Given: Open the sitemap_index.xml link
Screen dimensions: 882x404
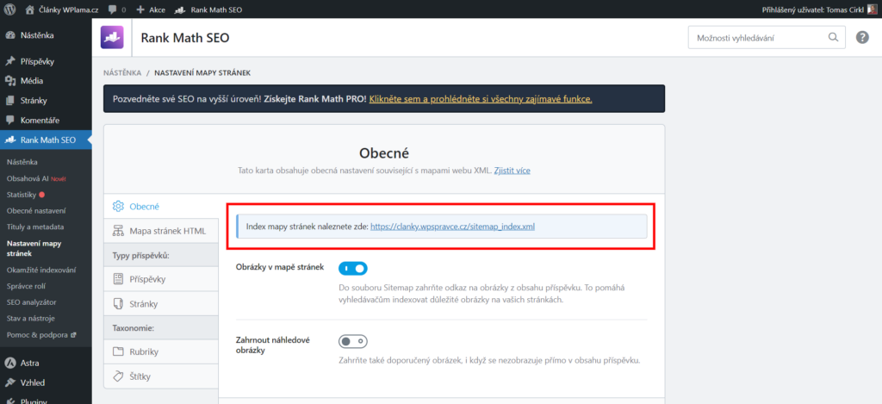Looking at the screenshot, I should click(x=452, y=227).
